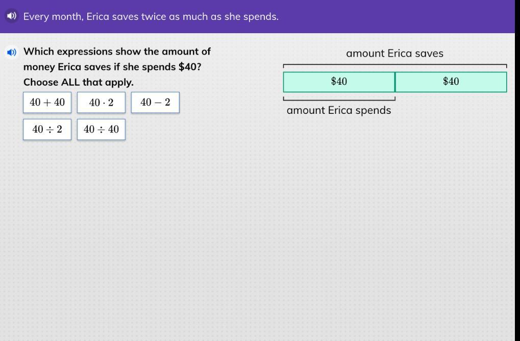Click the right $40 bar segment
The width and height of the screenshot is (520, 341).
(451, 82)
